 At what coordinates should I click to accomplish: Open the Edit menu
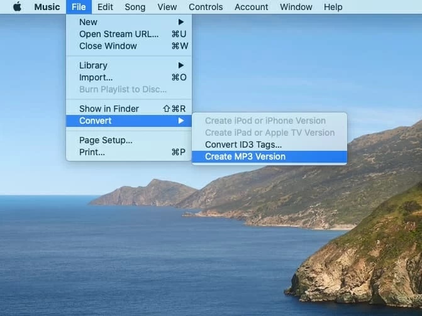click(x=105, y=7)
